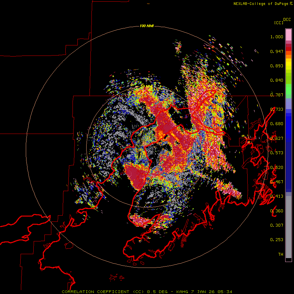Screen dimensions: 294x294
Task: Select the 0.947 scale value
Action: (277, 51)
